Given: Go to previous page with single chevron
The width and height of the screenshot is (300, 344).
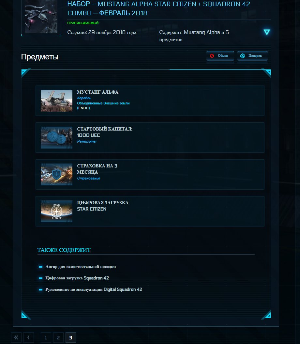Looking at the screenshot, I should click(x=28, y=337).
